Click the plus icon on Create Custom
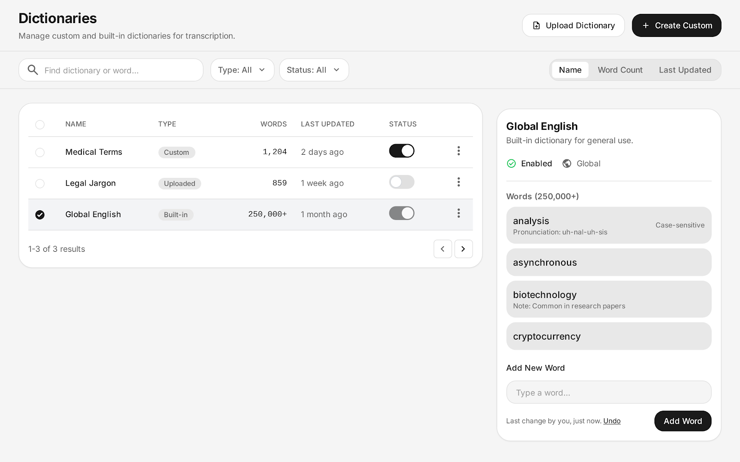 (646, 25)
